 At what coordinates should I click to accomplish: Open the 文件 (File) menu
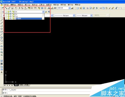pyautogui.click(x=6, y=5)
